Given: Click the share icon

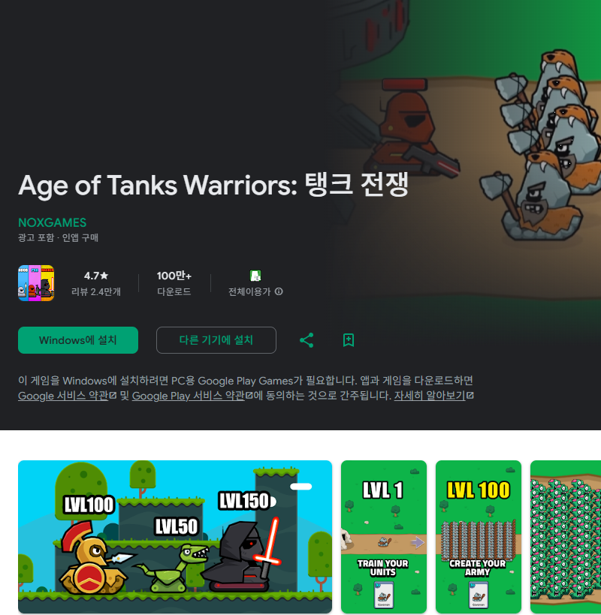Looking at the screenshot, I should [x=307, y=340].
